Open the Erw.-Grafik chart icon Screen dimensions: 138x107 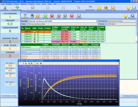pos(113,7)
